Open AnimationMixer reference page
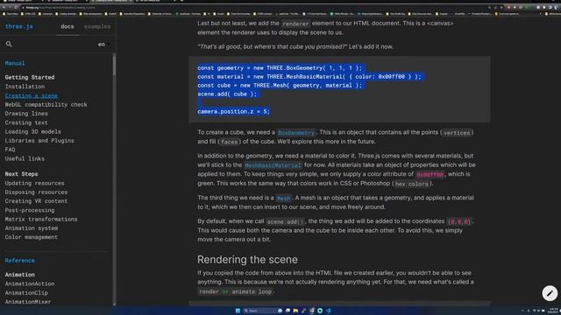The width and height of the screenshot is (561, 315). click(28, 301)
